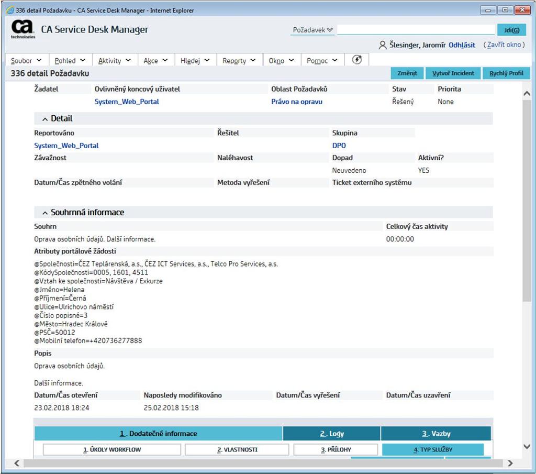This screenshot has width=536, height=474.
Task: Open the Pomoc menu
Action: 322,61
